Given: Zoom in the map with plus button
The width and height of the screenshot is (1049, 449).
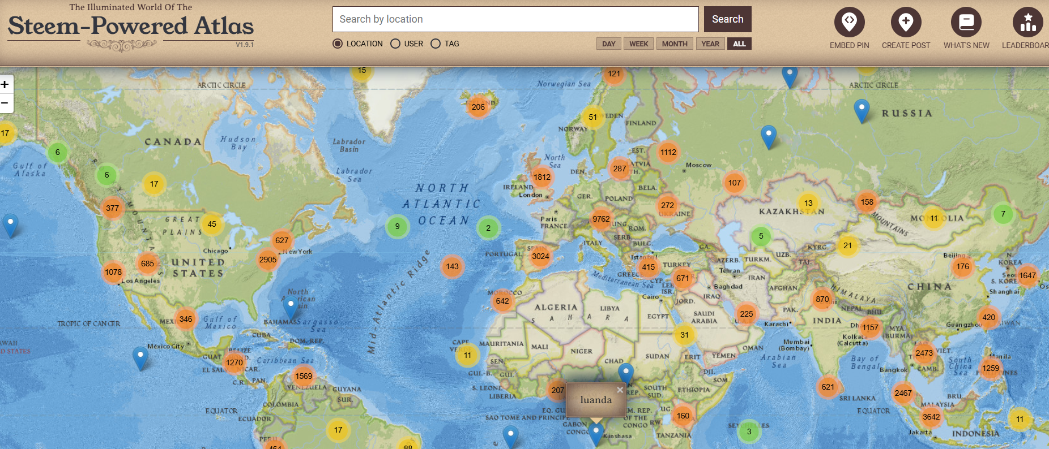Looking at the screenshot, I should pyautogui.click(x=5, y=85).
